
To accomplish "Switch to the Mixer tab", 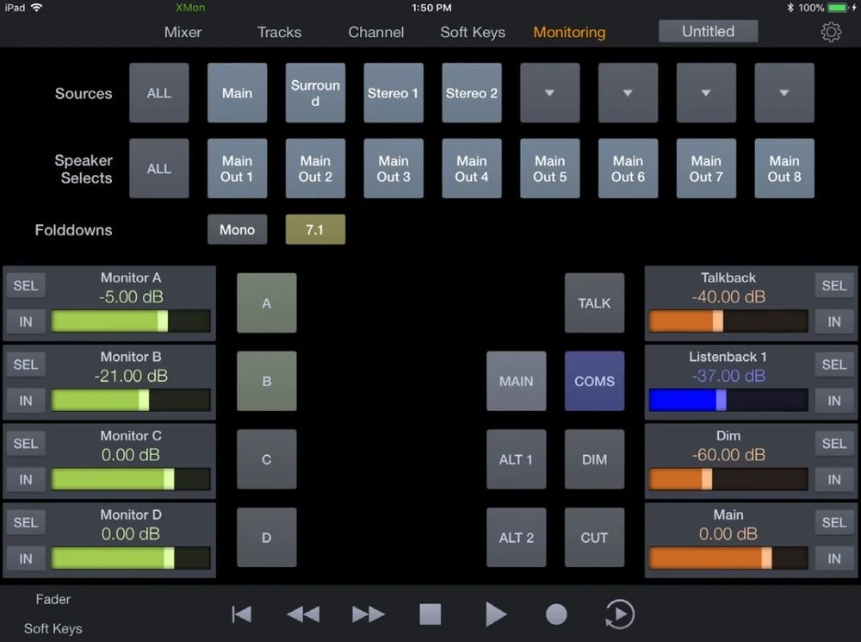I will click(x=183, y=32).
